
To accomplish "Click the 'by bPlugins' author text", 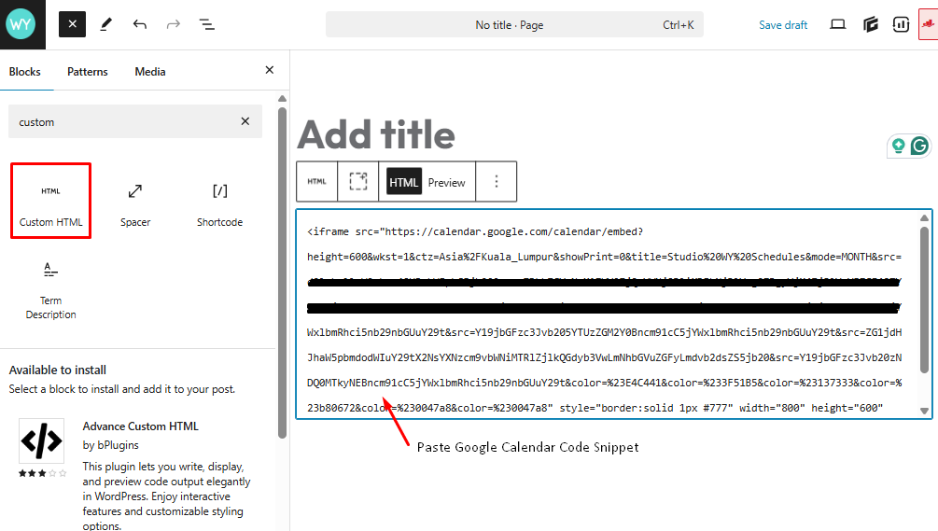I will point(111,445).
